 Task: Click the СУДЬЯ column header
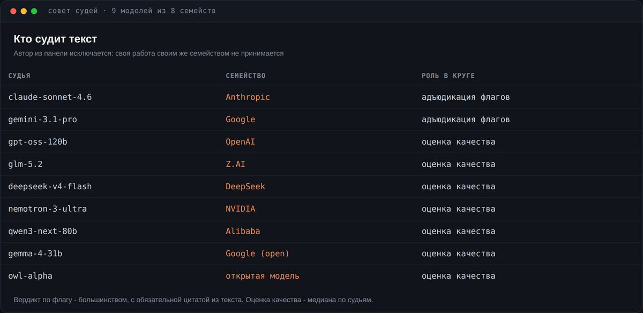(19, 76)
